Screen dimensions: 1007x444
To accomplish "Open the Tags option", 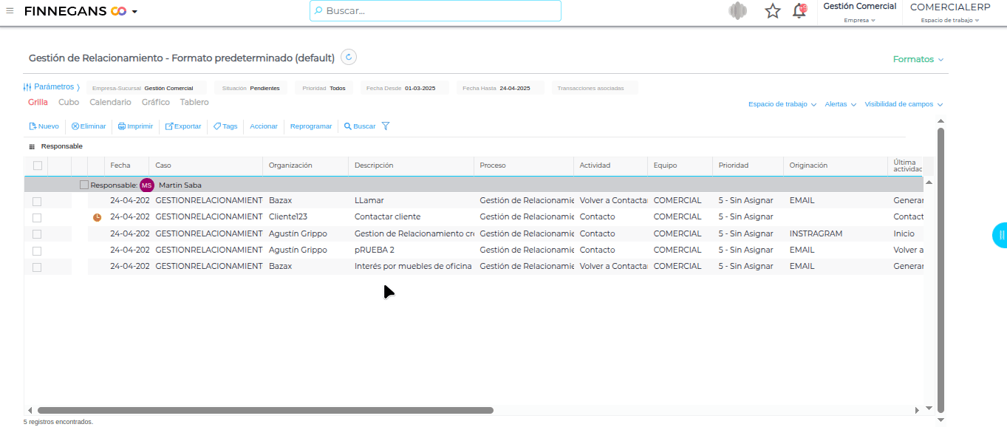I will (x=225, y=126).
